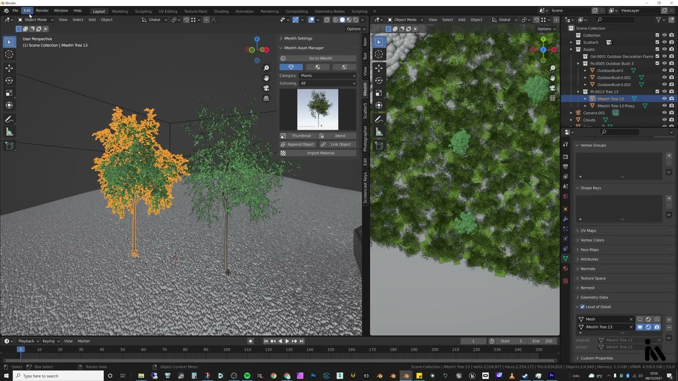Open the Photographer sidebar tab
Viewport: 678px width, 381px height.
click(x=365, y=138)
